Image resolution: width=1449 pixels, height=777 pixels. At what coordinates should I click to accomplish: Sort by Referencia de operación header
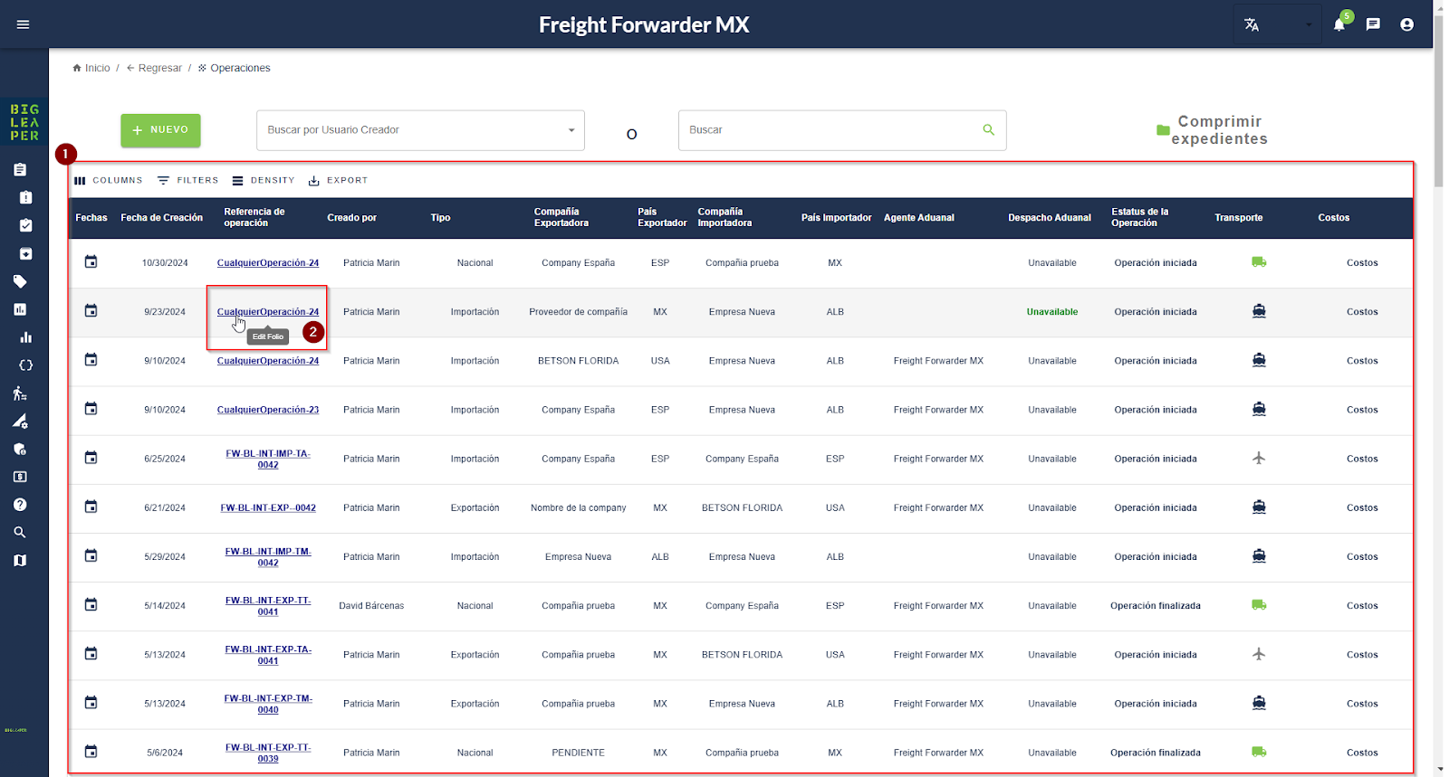coord(254,218)
